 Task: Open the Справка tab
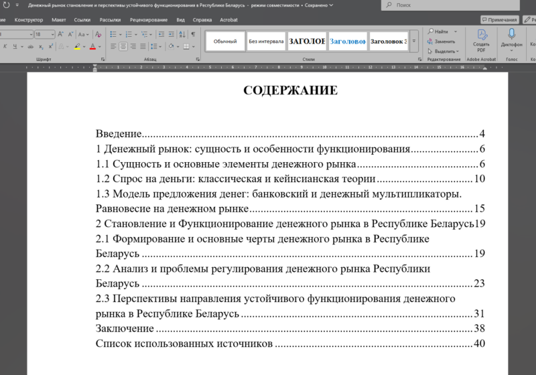point(202,20)
